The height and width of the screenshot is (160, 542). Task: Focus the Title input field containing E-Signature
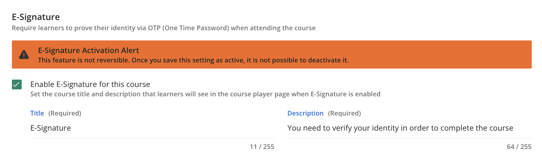[x=152, y=128]
